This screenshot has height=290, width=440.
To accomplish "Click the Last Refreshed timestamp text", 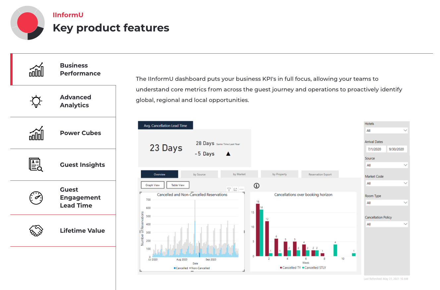I will (386, 279).
